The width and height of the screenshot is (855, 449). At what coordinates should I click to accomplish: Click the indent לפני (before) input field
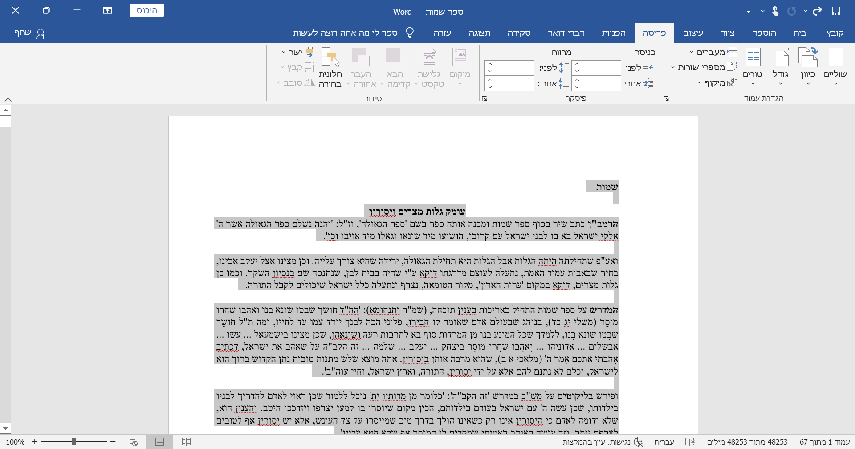point(596,68)
